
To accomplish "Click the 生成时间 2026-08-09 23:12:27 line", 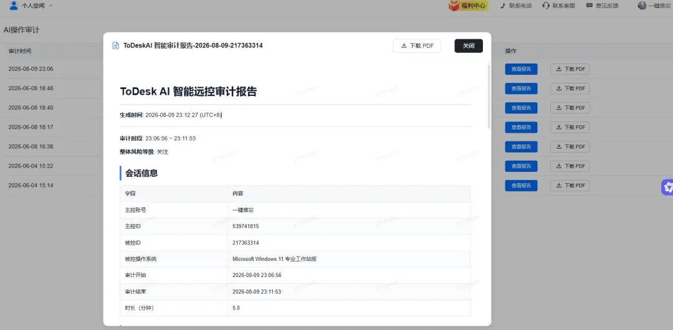I will 170,115.
